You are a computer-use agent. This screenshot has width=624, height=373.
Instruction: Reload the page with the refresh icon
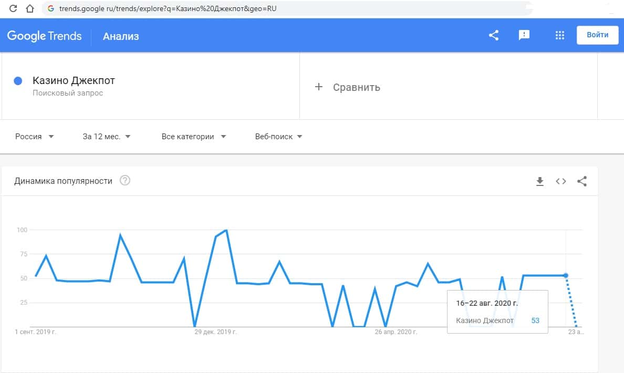[14, 8]
